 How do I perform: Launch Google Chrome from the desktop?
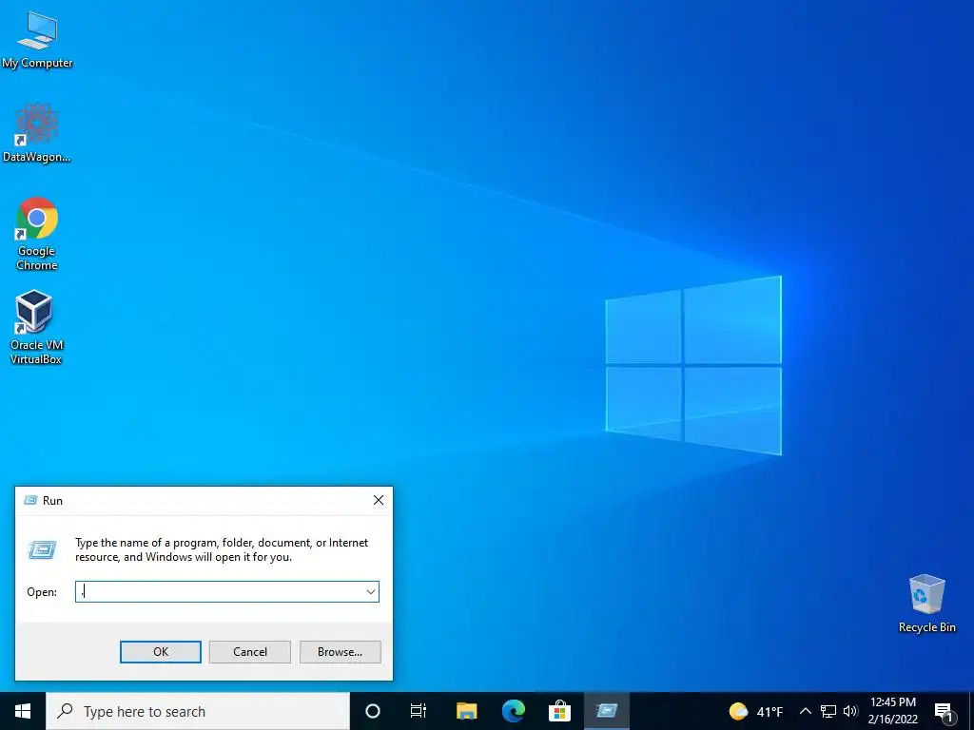[x=37, y=234]
